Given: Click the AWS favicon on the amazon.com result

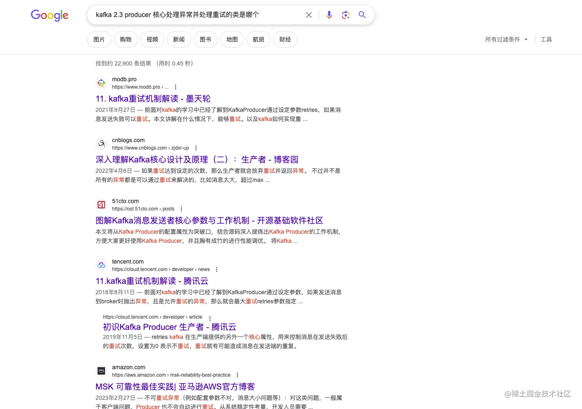Looking at the screenshot, I should tap(101, 370).
